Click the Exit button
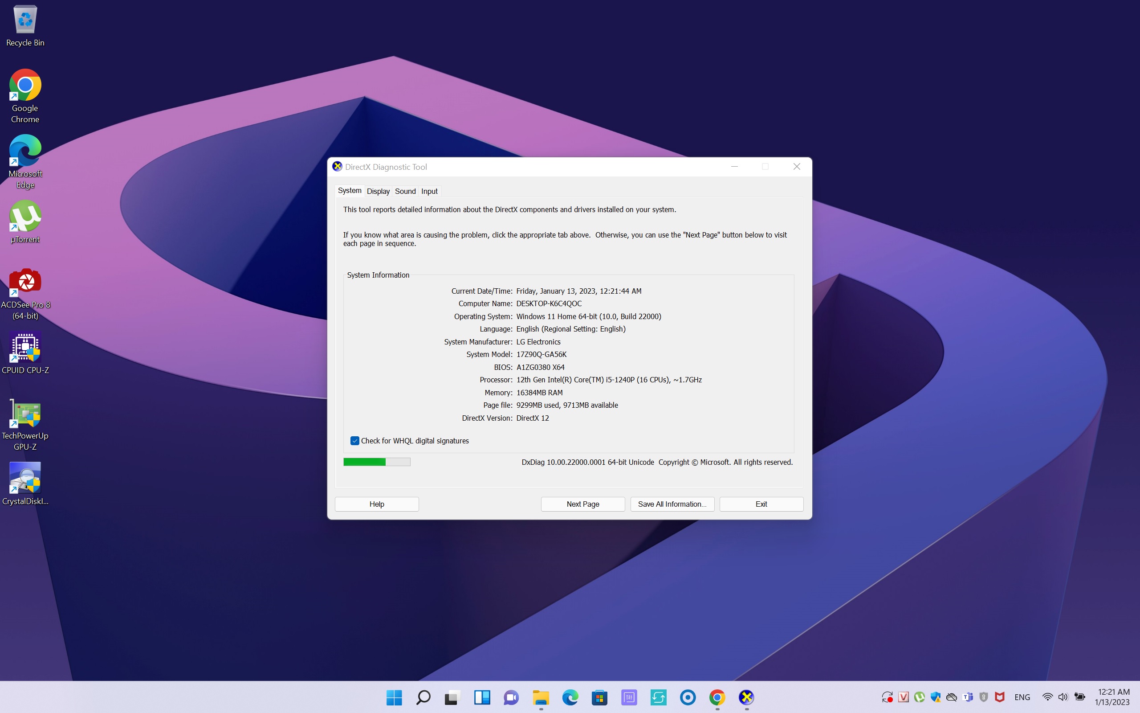The height and width of the screenshot is (713, 1140). pyautogui.click(x=761, y=504)
